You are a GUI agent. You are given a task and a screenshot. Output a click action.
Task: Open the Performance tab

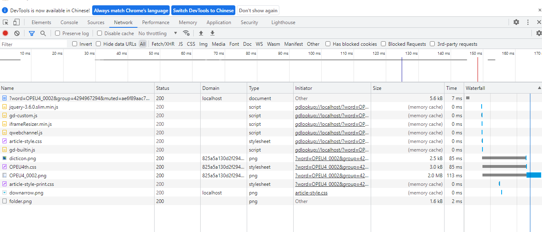pyautogui.click(x=156, y=22)
